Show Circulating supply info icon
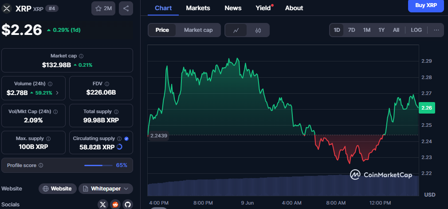This screenshot has height=209, width=448. point(120,139)
